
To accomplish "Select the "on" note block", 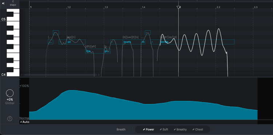I will [72, 42].
